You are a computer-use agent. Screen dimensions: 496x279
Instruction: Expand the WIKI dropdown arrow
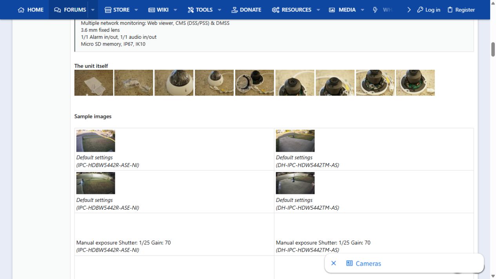point(175,10)
